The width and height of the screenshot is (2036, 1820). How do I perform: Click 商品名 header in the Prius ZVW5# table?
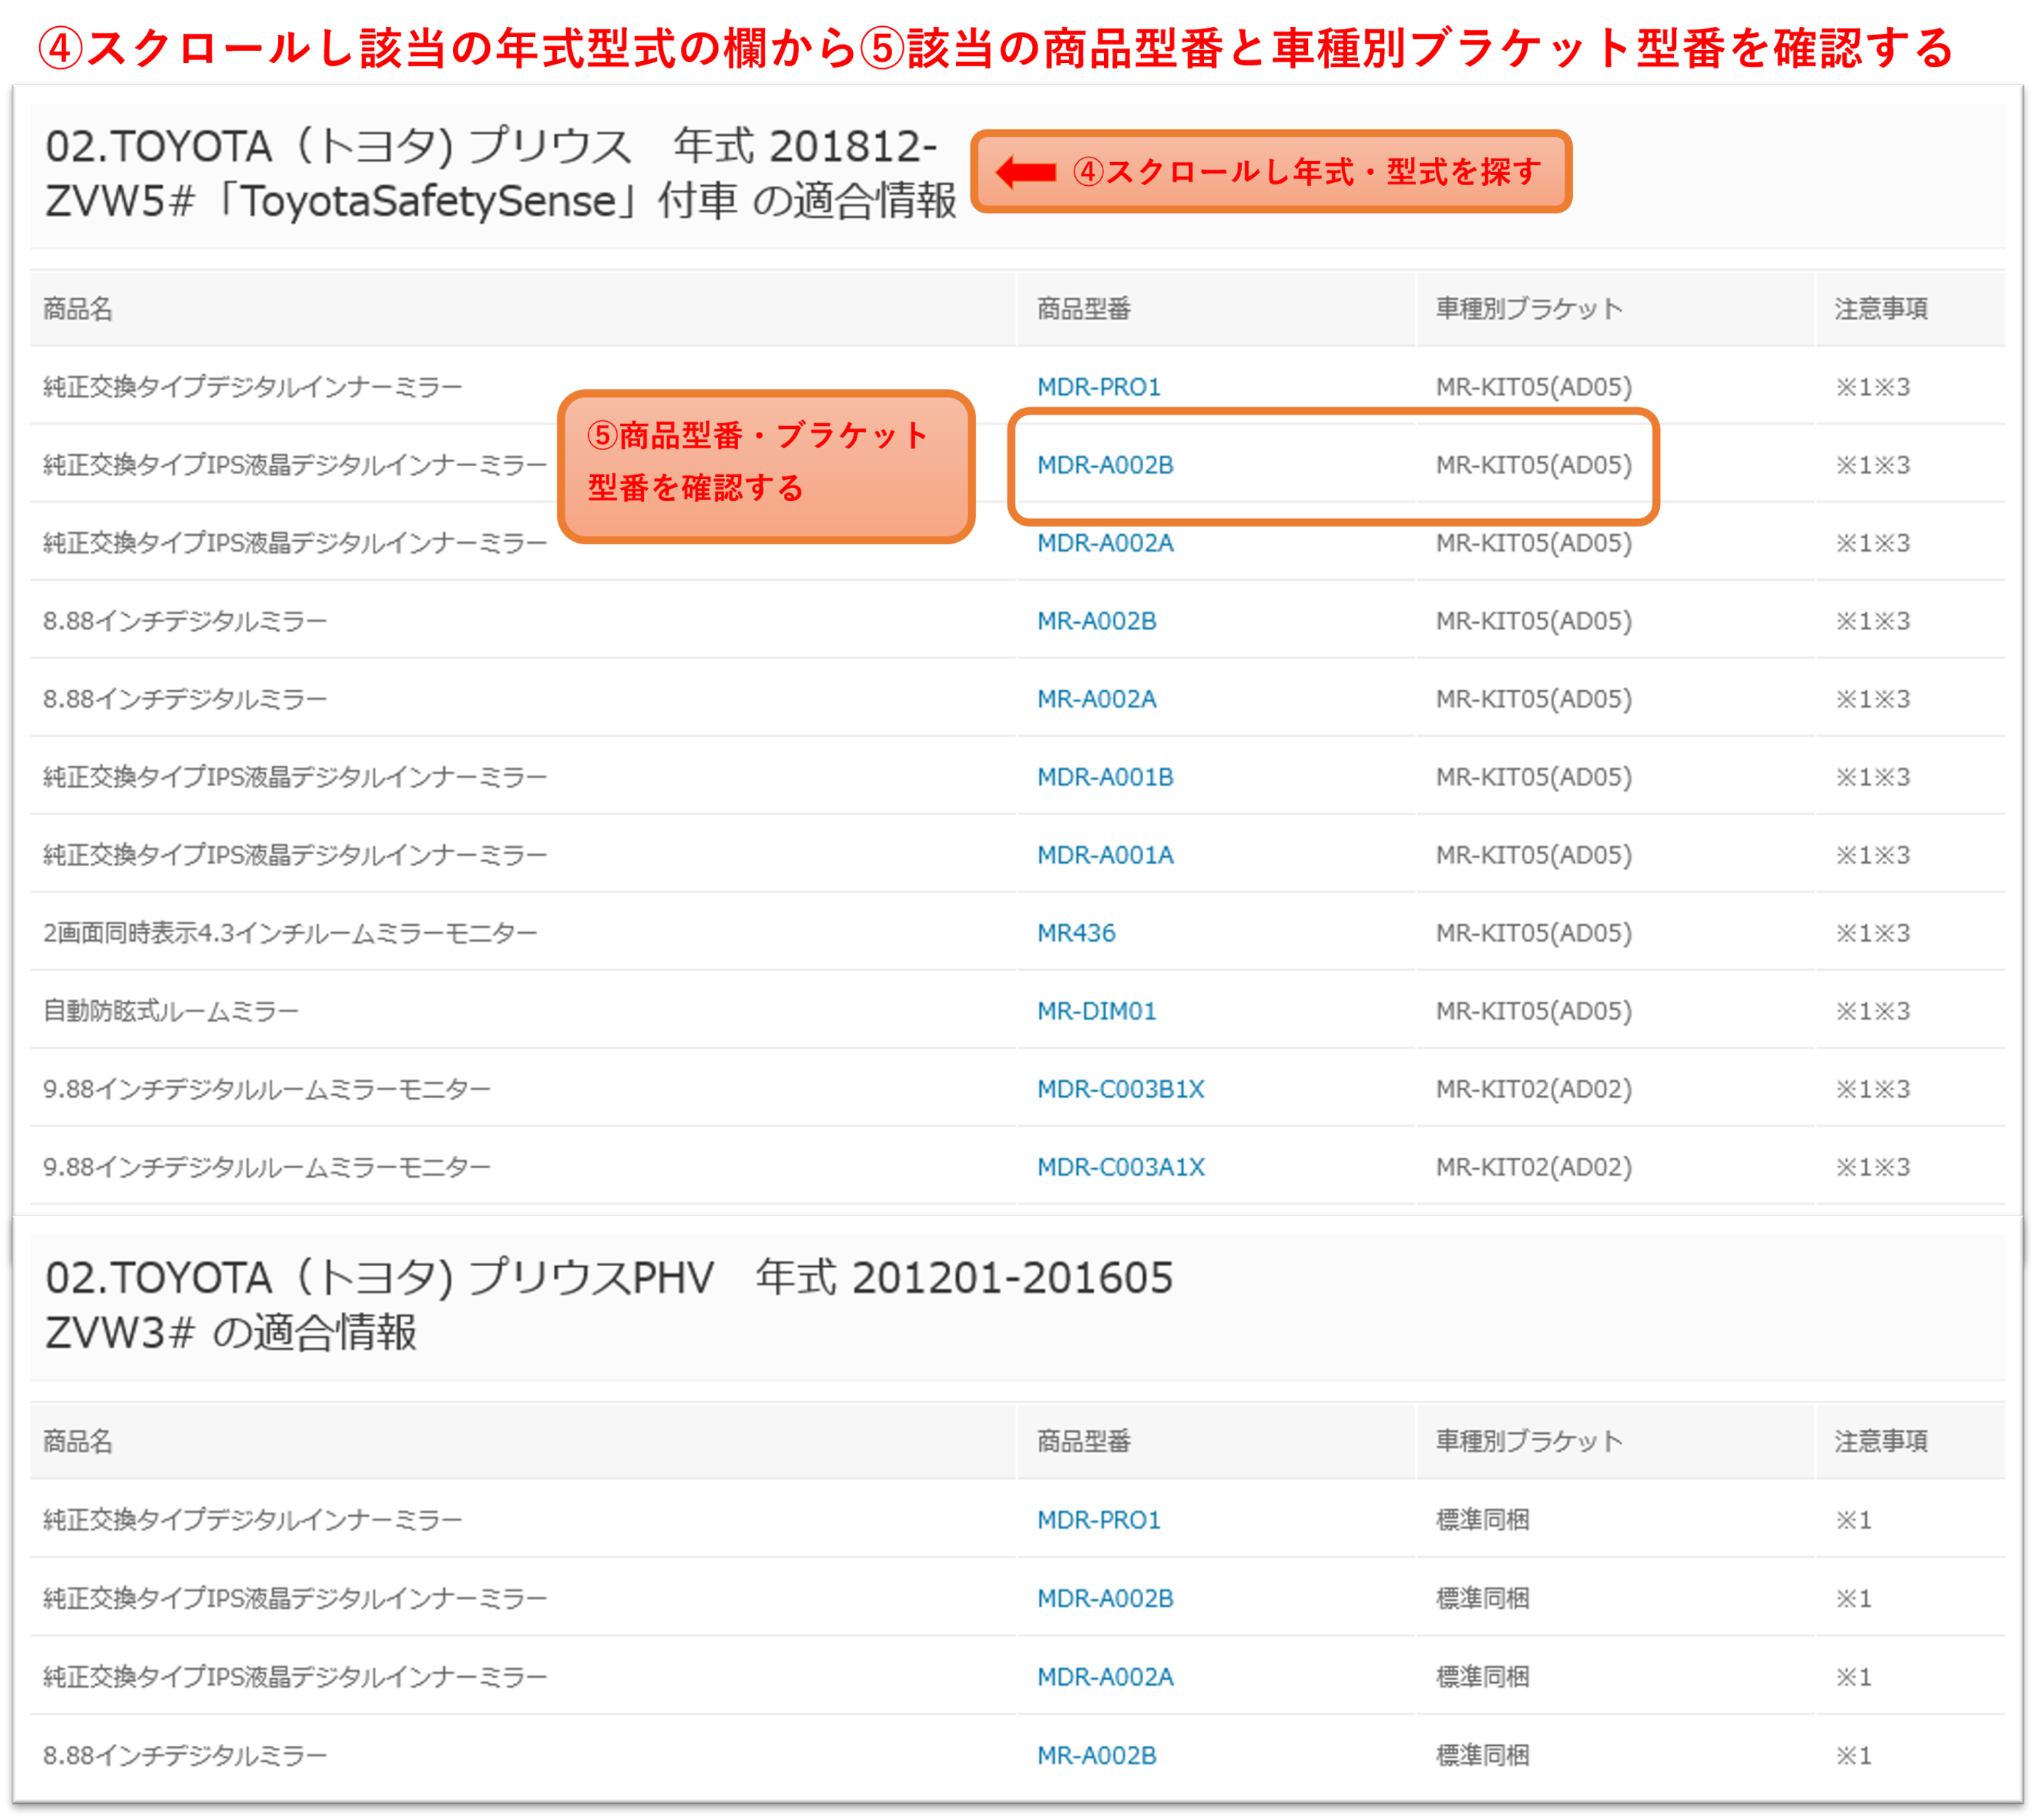coord(78,309)
